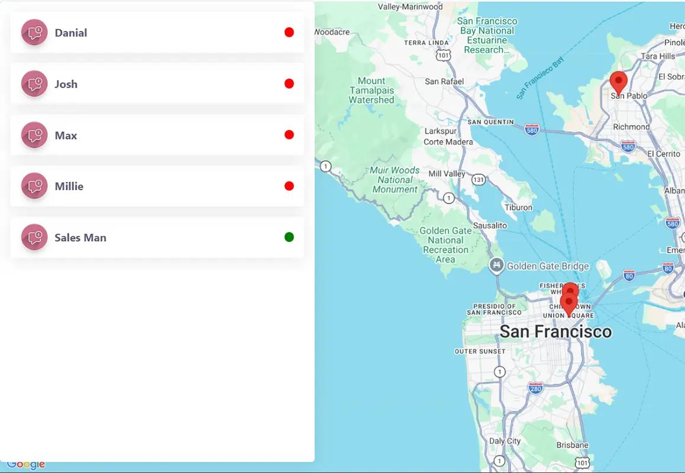
Task: Click the Route 131 shield near Mill Valley
Action: 479,180
